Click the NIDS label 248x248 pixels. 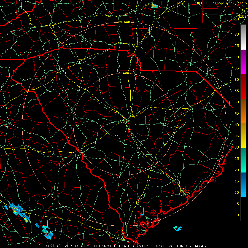(242, 17)
